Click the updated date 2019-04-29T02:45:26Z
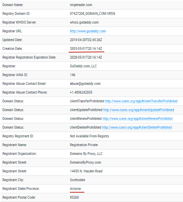 point(86,40)
